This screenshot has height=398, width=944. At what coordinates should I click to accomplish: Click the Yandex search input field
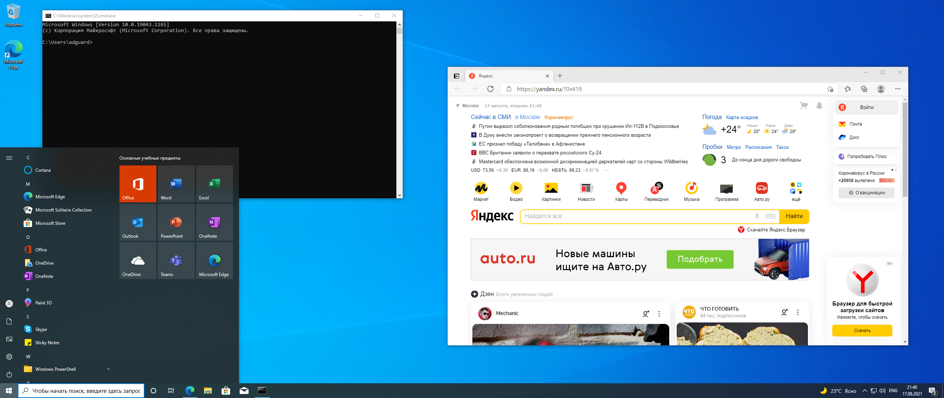click(x=634, y=216)
